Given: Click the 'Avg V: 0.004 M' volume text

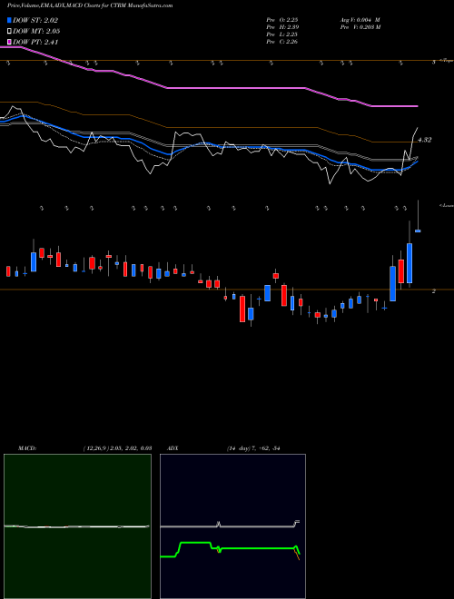Looking at the screenshot, I should pos(360,20).
